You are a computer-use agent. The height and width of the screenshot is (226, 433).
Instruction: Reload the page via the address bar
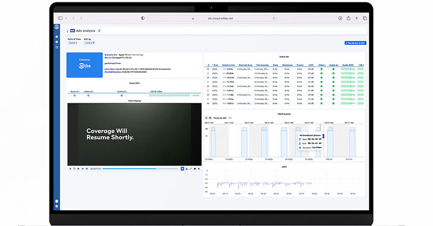tap(274, 18)
